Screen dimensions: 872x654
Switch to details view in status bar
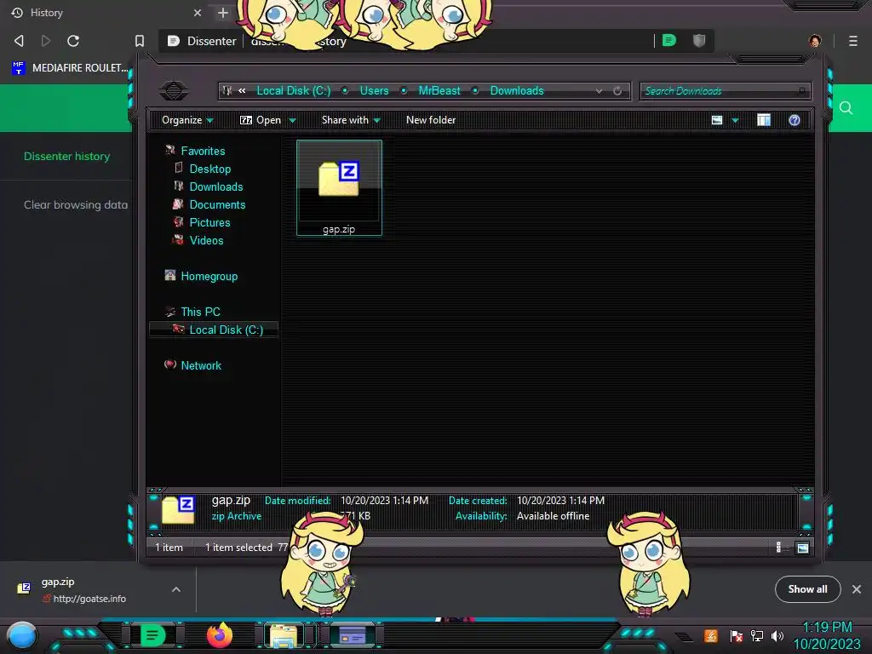[x=778, y=548]
